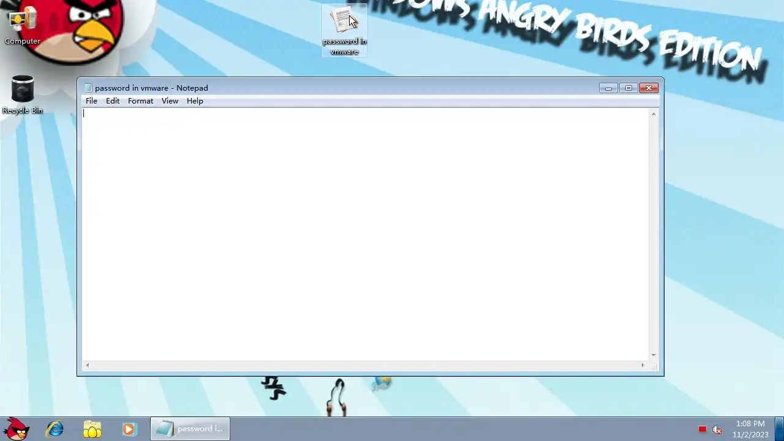Open the Angry Birds Start button

coord(17,429)
